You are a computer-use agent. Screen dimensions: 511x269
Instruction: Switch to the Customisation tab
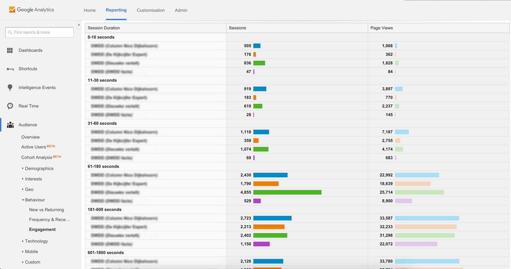(150, 10)
